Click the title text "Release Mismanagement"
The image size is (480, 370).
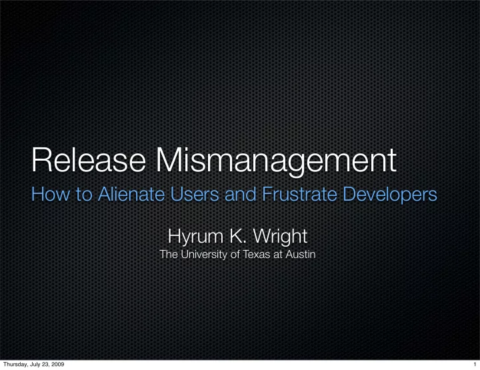[214, 161]
